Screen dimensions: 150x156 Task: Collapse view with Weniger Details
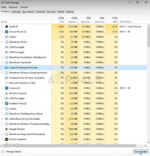pos(11,152)
